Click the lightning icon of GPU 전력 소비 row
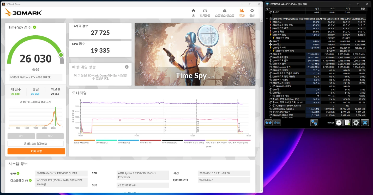 tap(270, 48)
